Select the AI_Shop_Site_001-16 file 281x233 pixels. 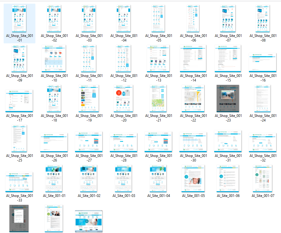263,62
